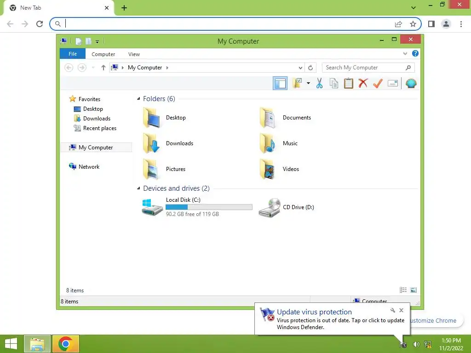
Task: Select the Documents folder icon
Action: pos(268,118)
